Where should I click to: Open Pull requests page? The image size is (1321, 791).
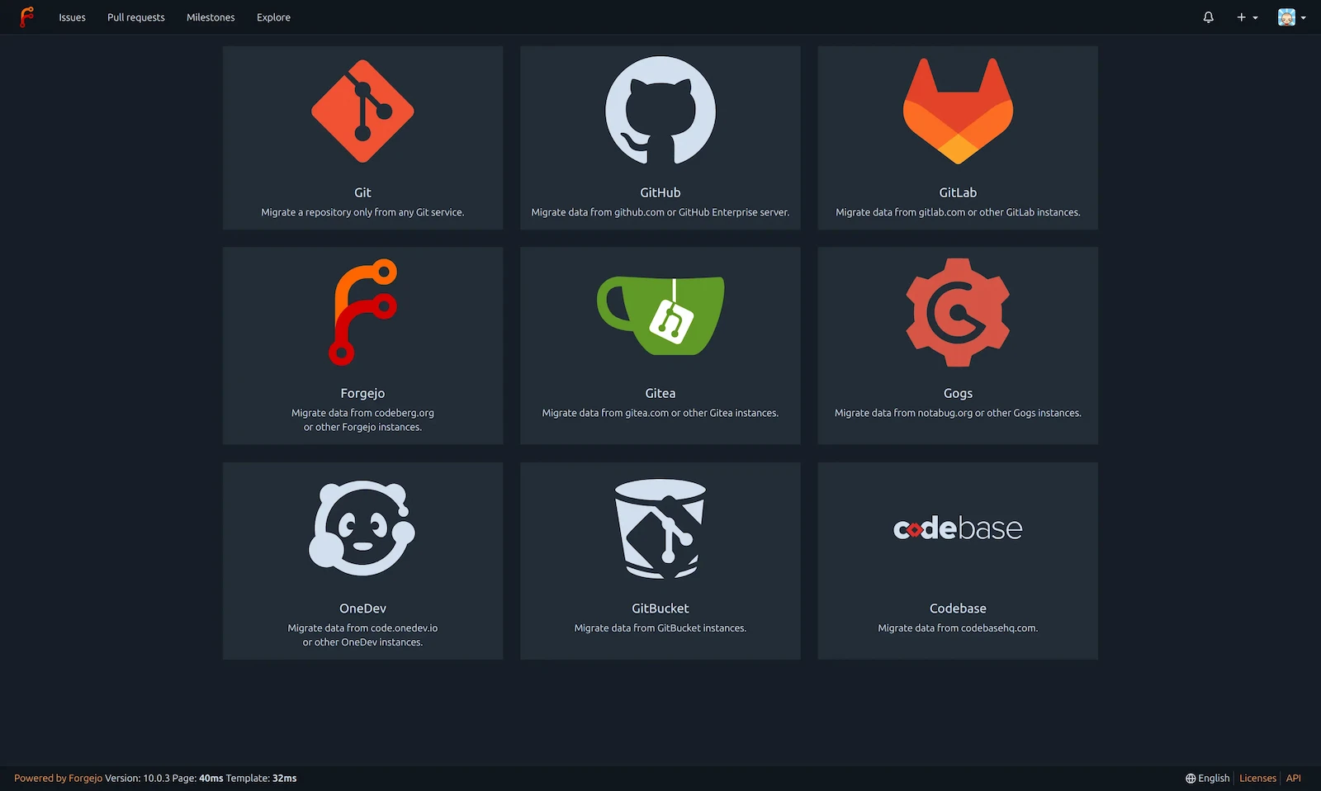coord(136,17)
